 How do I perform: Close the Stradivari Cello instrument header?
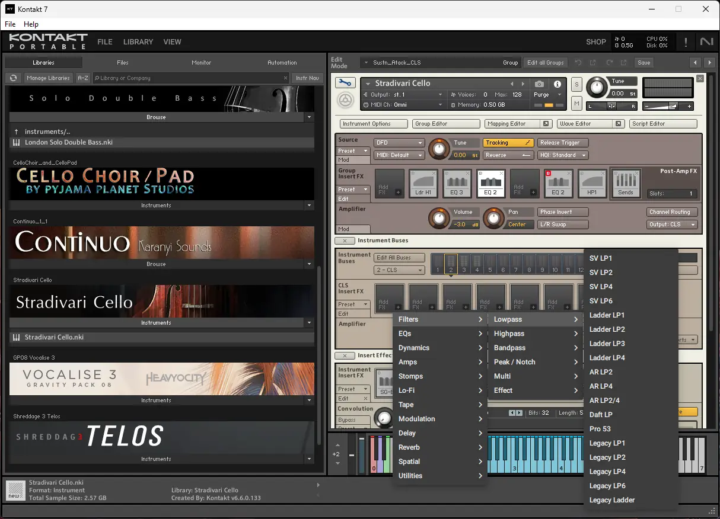pos(700,79)
